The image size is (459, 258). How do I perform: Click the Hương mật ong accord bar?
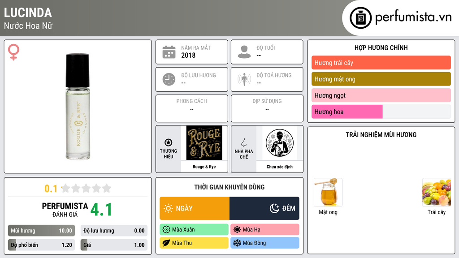click(381, 79)
